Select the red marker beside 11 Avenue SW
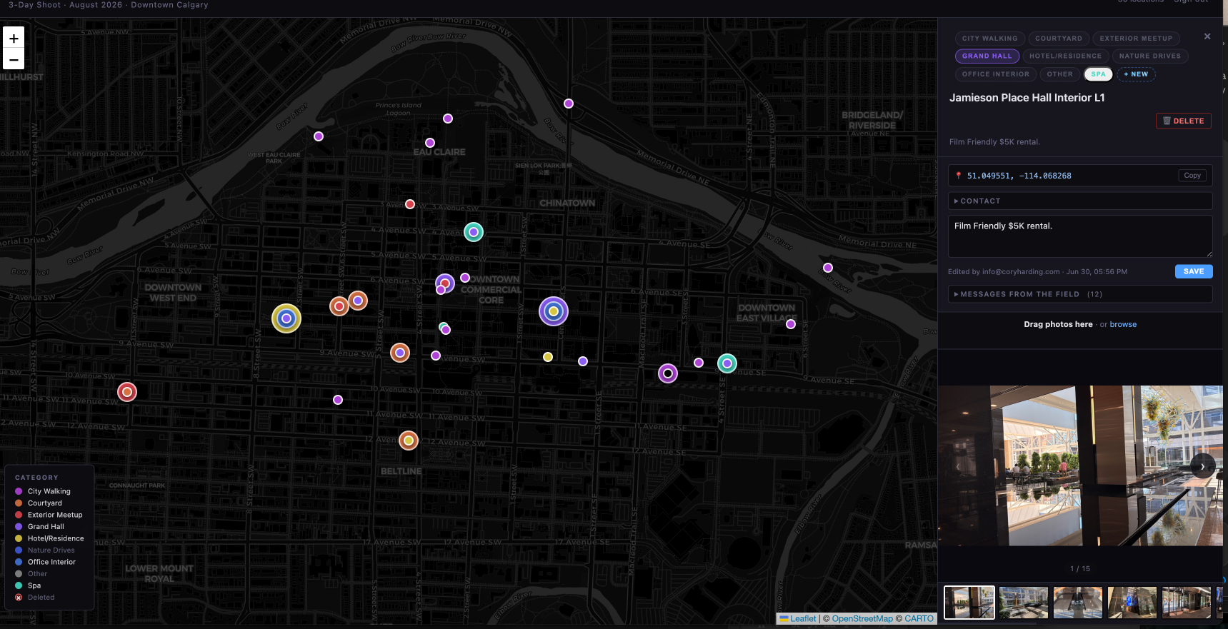This screenshot has width=1228, height=629. click(x=127, y=392)
